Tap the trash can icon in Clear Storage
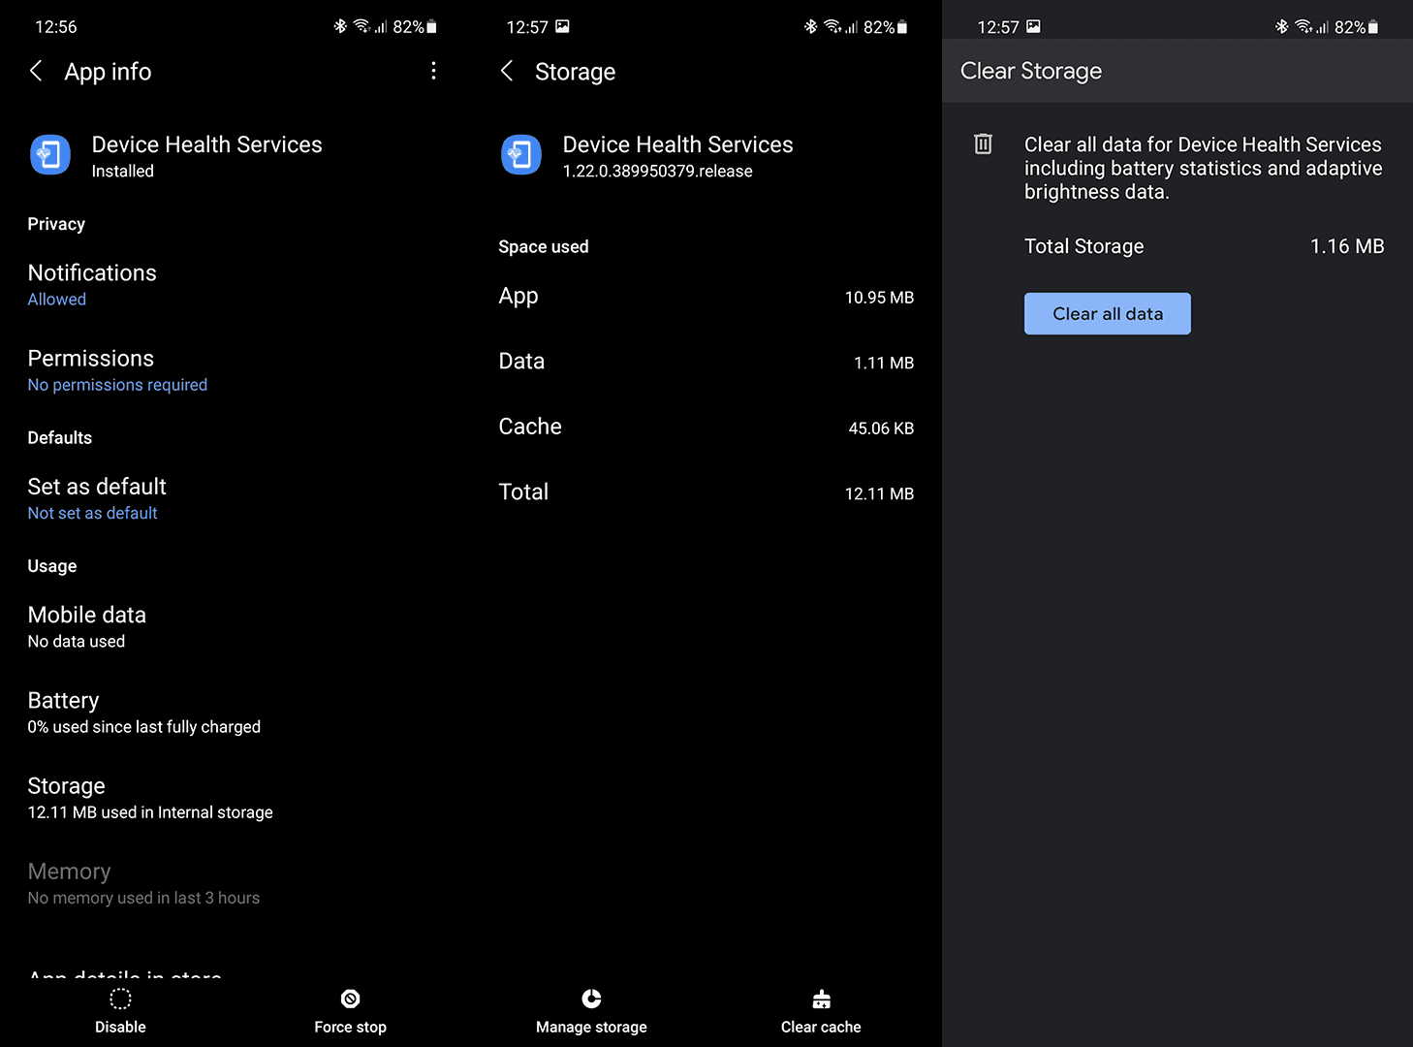Viewport: 1413px width, 1047px height. click(983, 143)
